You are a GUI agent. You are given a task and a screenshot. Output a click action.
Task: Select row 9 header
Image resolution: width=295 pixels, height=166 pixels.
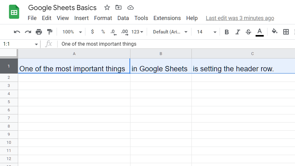point(9,134)
